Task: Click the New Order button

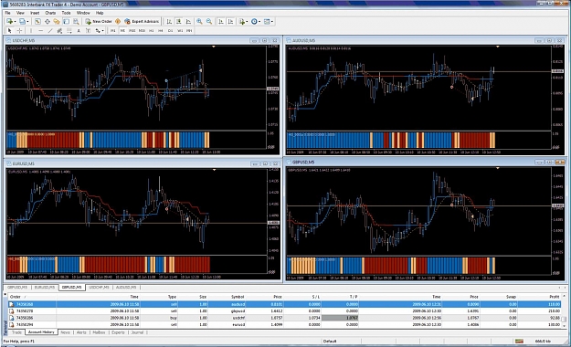Action: [x=99, y=22]
